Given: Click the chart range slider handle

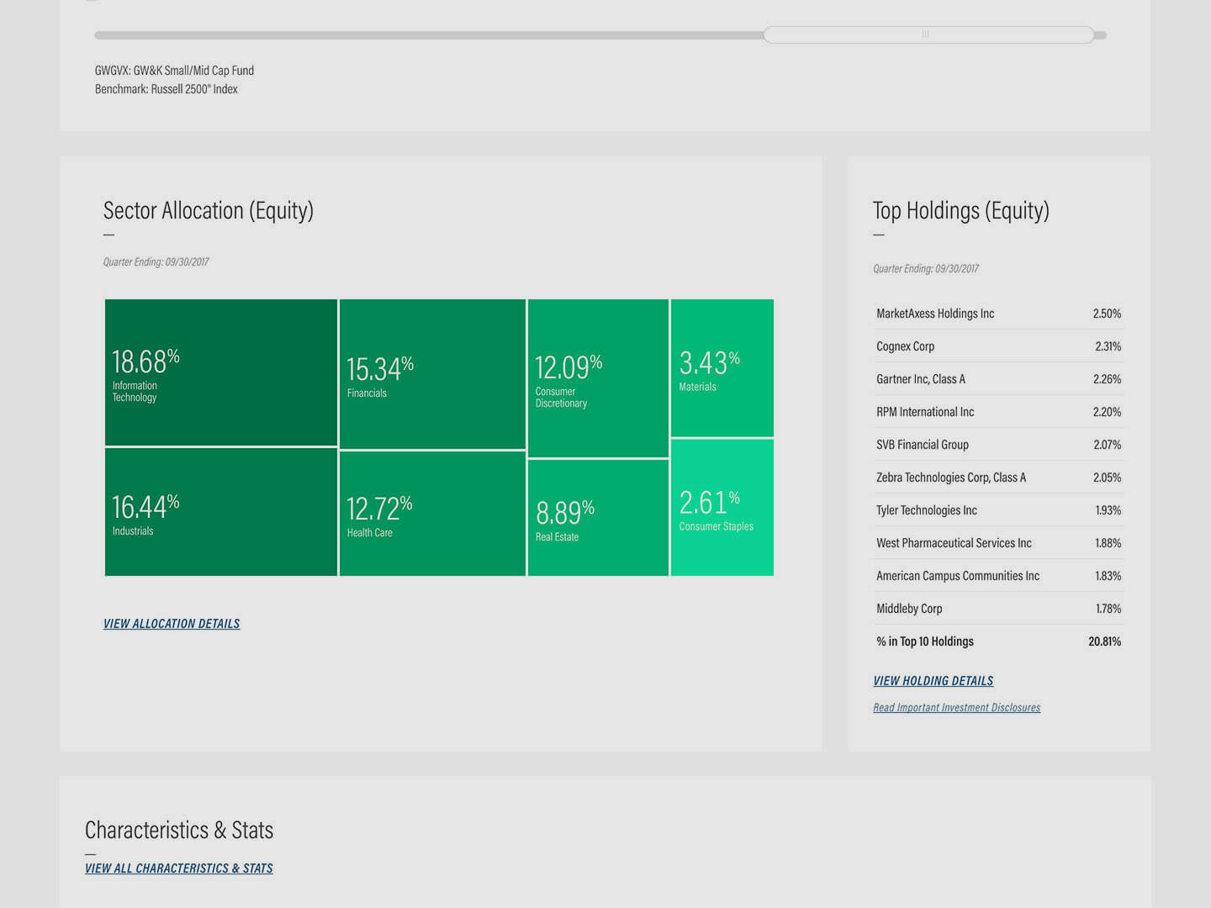Looking at the screenshot, I should click(x=927, y=34).
